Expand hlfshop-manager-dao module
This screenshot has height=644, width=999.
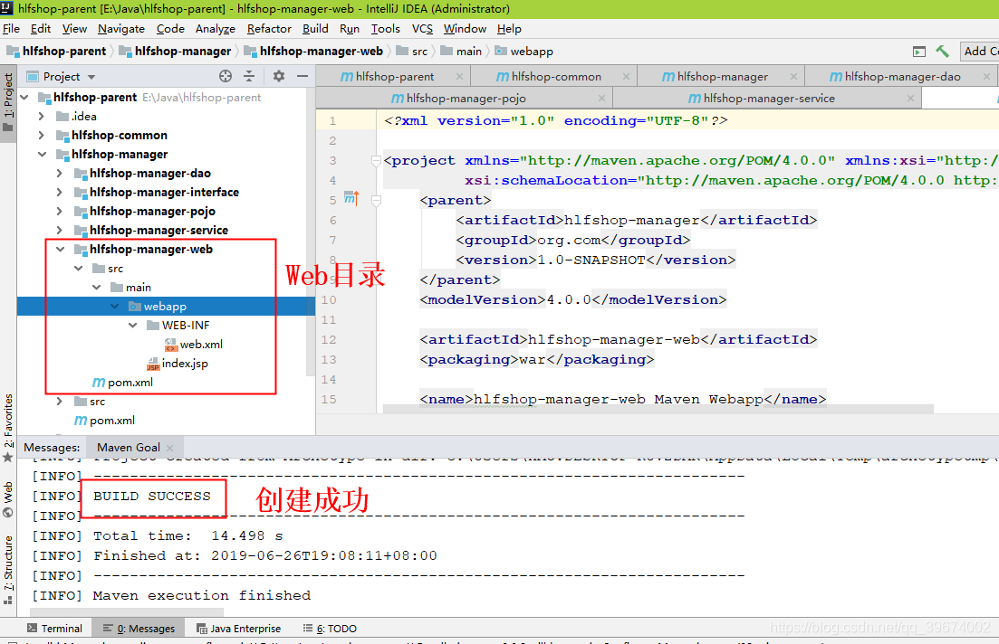click(x=59, y=174)
